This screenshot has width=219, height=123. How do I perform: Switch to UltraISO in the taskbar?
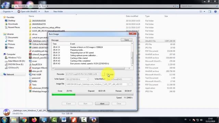point(94,120)
